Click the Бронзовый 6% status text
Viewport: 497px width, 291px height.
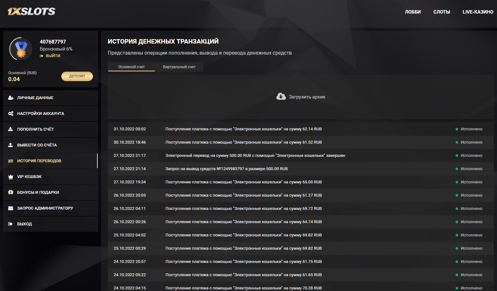(x=56, y=49)
